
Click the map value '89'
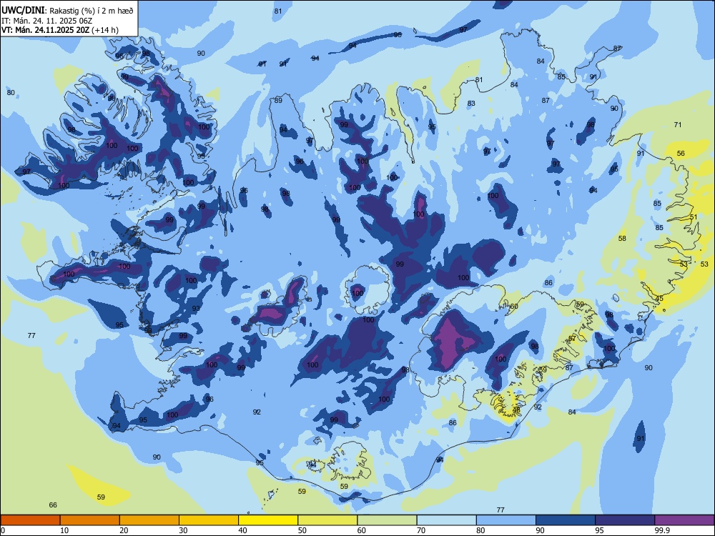pos(278,100)
